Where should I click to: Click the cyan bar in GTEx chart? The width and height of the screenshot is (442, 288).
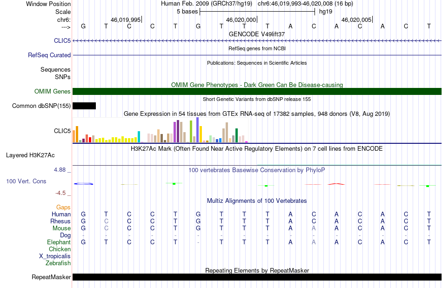(x=139, y=137)
